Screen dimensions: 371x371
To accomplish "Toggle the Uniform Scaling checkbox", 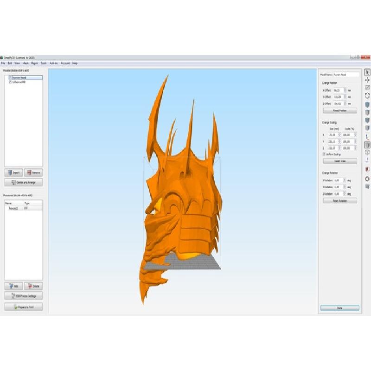I will tap(324, 154).
